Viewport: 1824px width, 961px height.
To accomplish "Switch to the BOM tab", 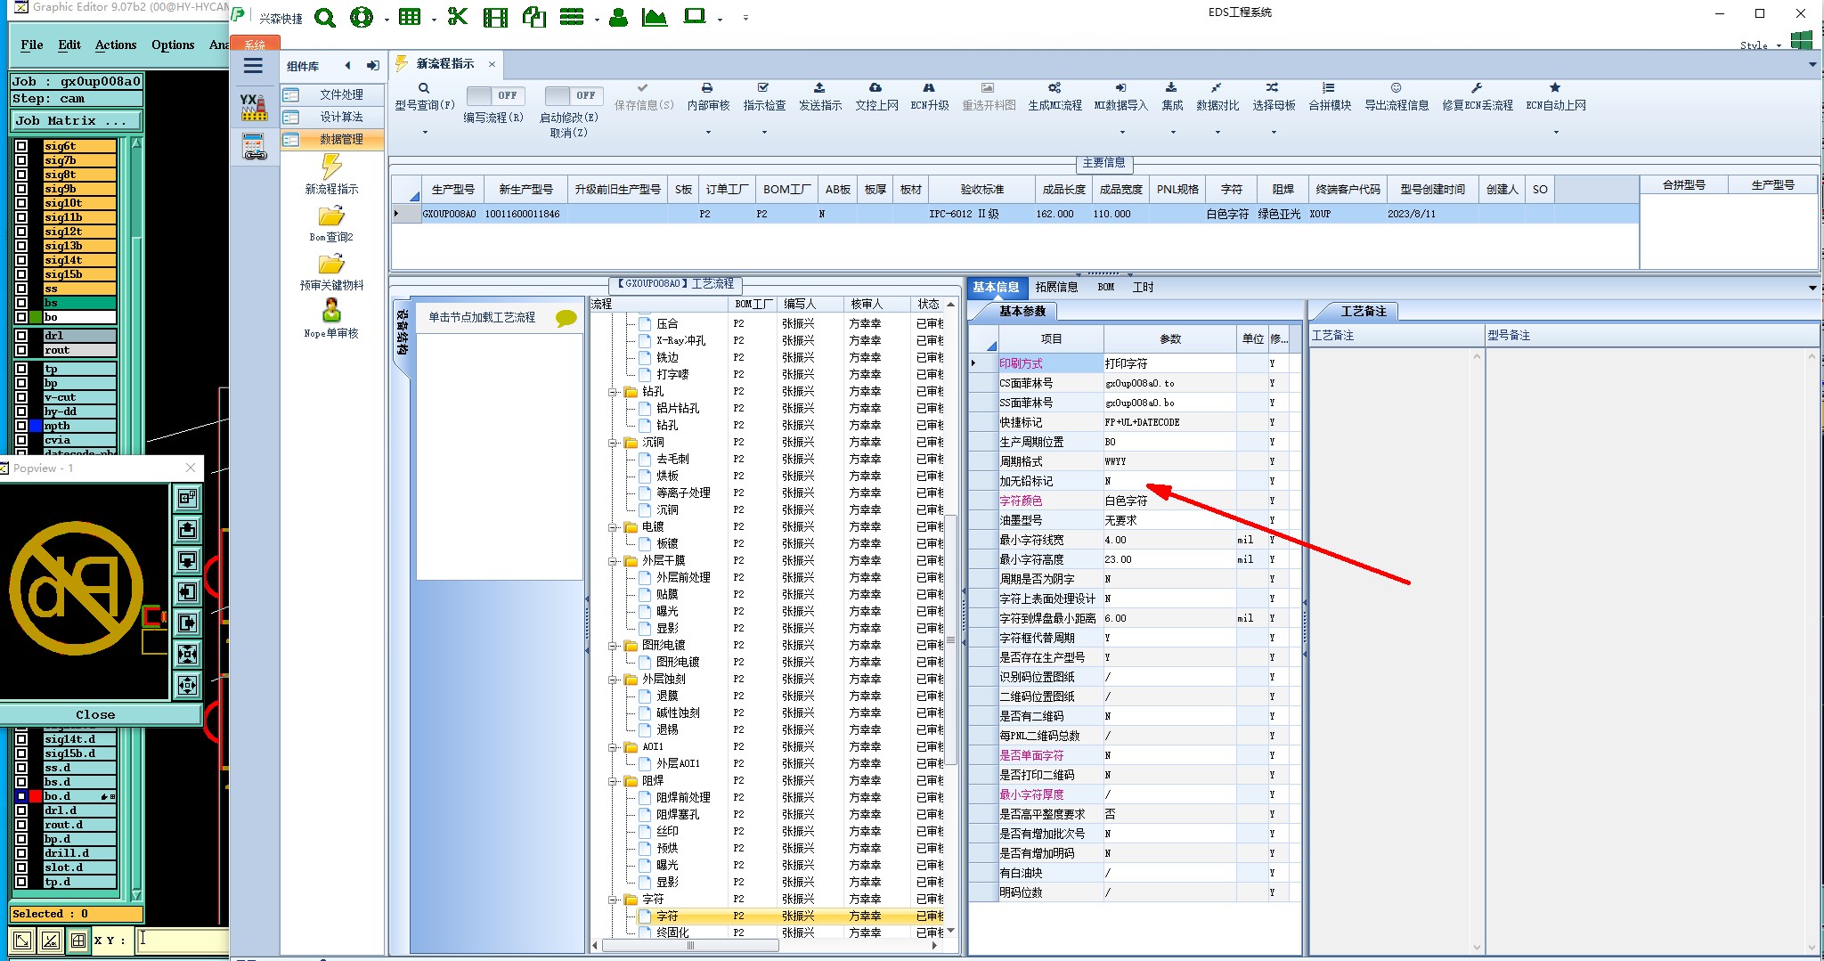I will pos(1106,287).
